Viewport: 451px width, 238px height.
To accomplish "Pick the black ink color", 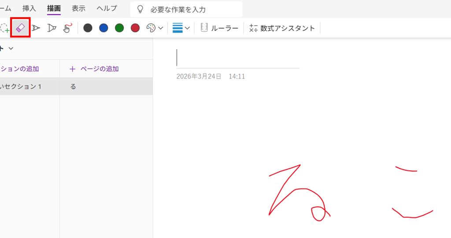I will pyautogui.click(x=88, y=28).
